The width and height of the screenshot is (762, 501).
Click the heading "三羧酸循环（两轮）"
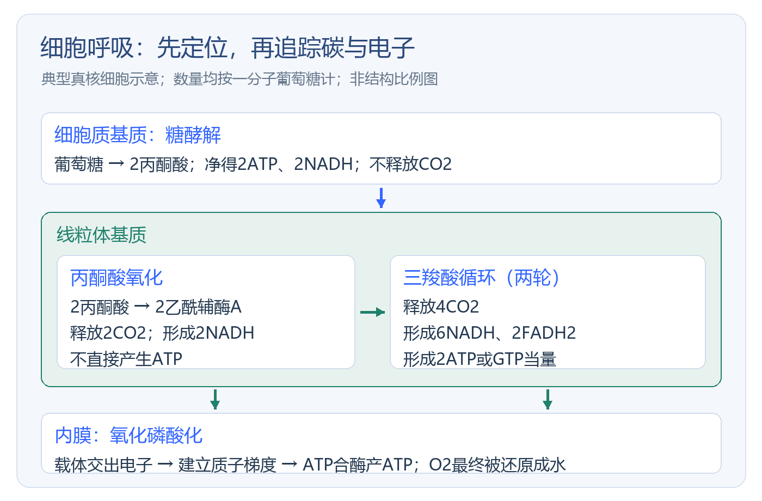tap(482, 278)
